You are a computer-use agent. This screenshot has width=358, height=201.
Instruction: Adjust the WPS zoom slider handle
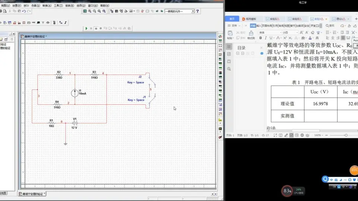click(x=346, y=135)
